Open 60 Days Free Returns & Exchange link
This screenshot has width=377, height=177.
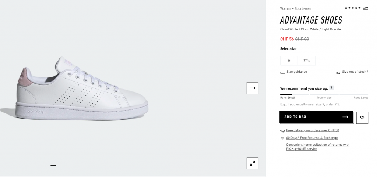tap(312, 138)
